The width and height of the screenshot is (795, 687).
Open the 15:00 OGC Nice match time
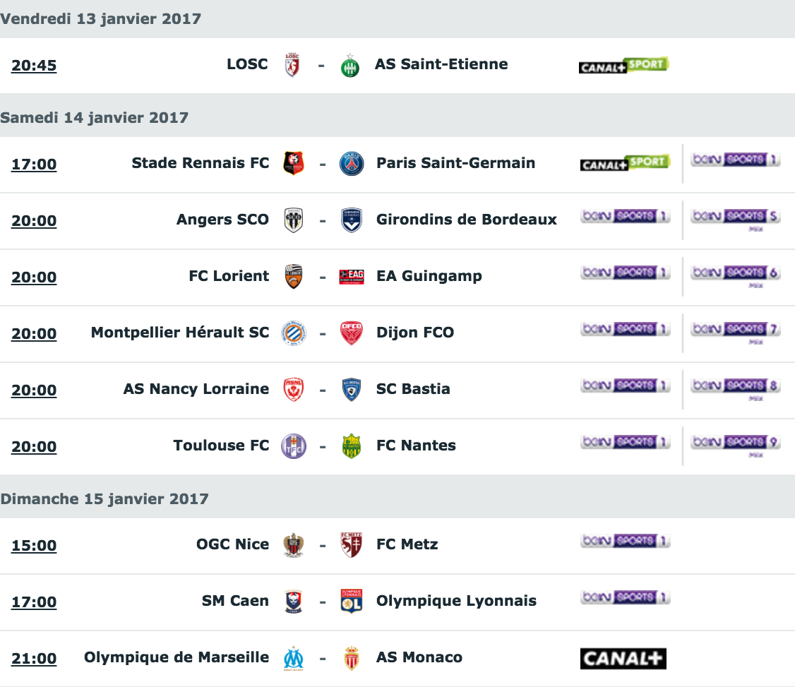(34, 546)
